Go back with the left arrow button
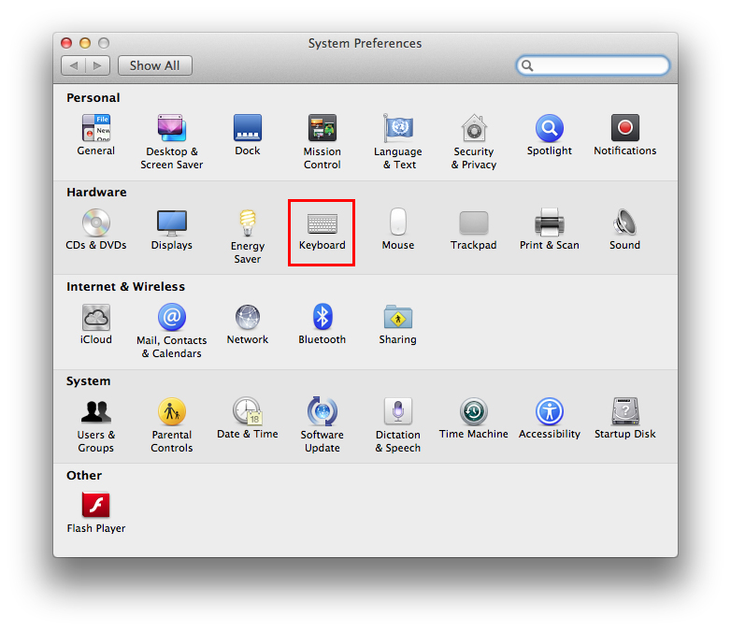Screen dimensions: 731x631 (74, 65)
